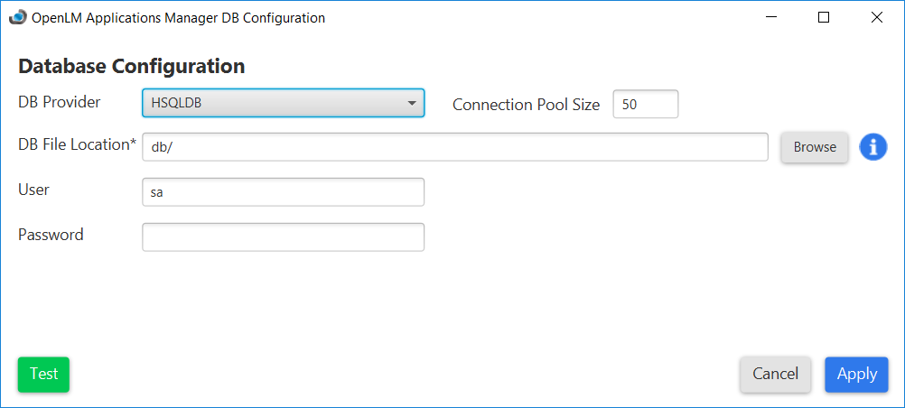Select the User field containing sa
The width and height of the screenshot is (905, 408).
pyautogui.click(x=283, y=191)
